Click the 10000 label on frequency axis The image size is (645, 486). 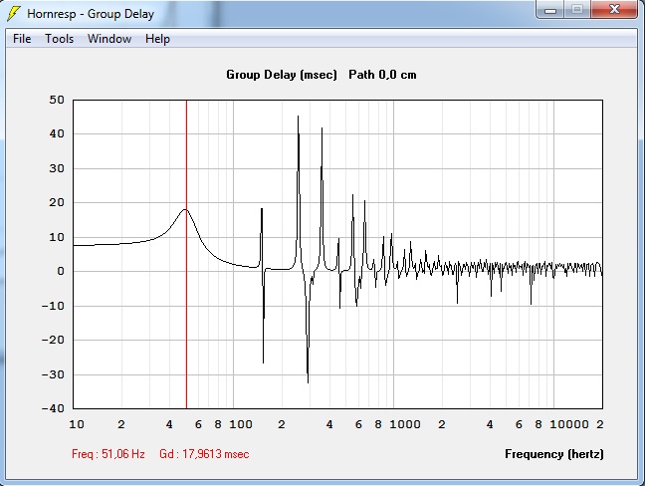569,424
